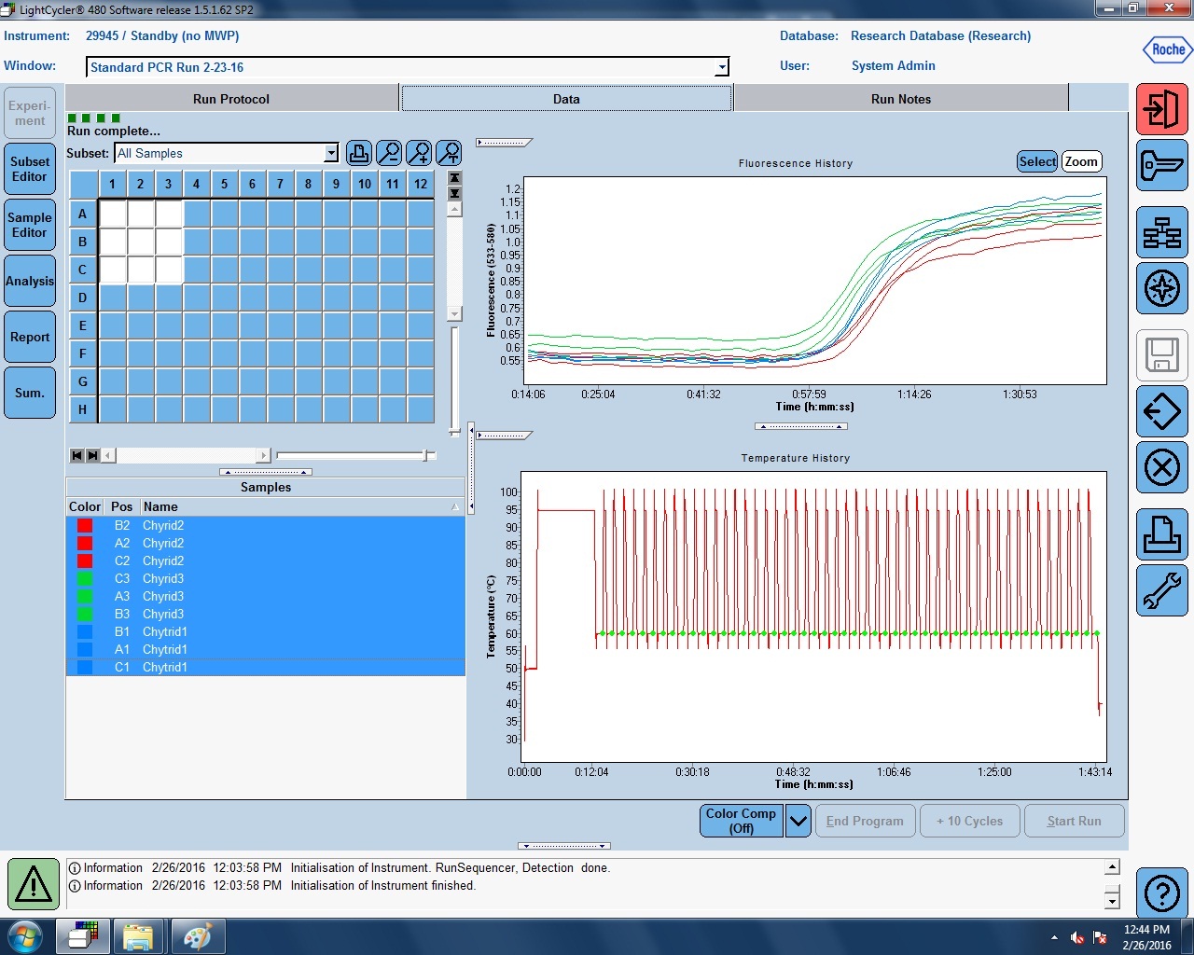
Task: Expand the Color Comp dropdown arrow
Action: coord(798,821)
